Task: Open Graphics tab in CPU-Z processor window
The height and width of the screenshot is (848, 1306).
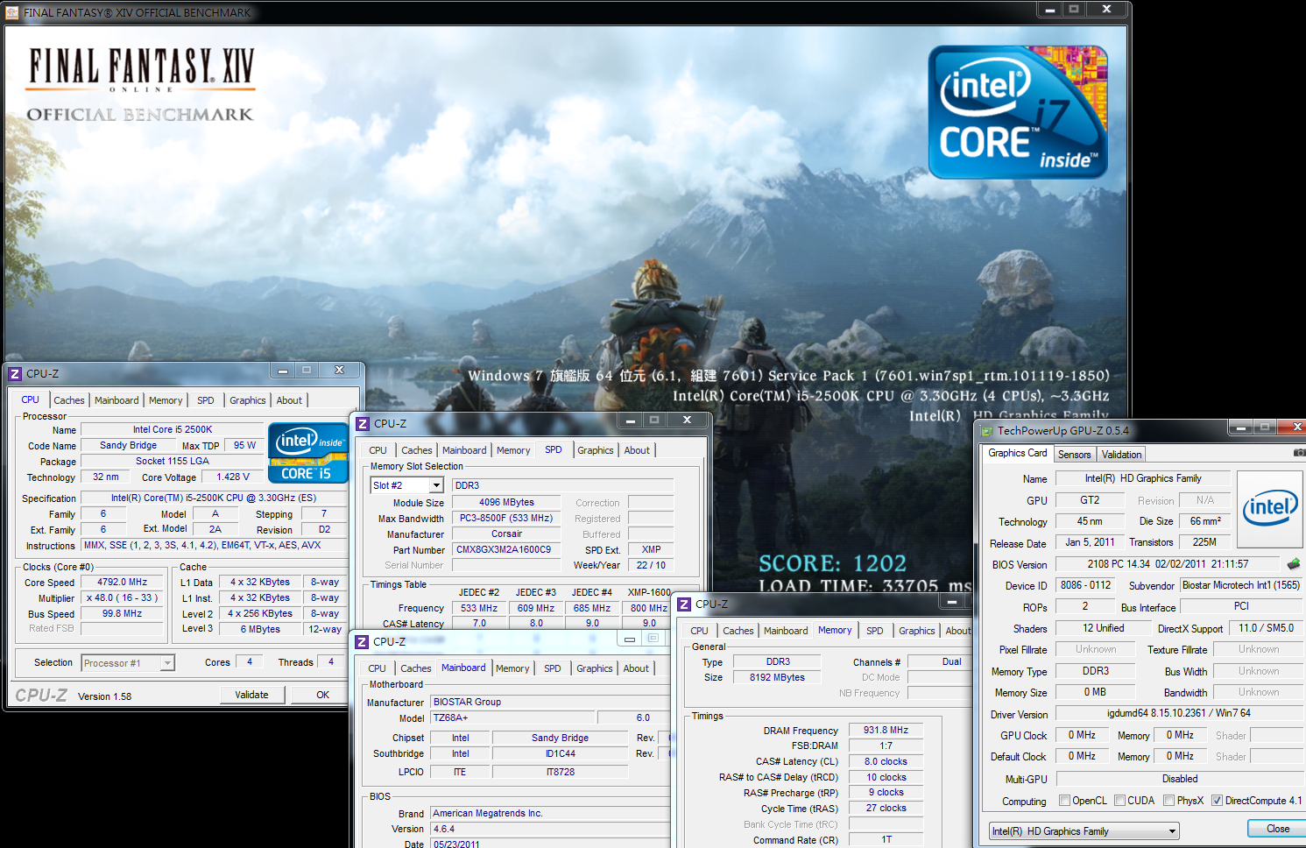Action: [248, 400]
